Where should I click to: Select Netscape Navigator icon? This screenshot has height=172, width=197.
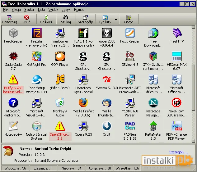point(153,103)
